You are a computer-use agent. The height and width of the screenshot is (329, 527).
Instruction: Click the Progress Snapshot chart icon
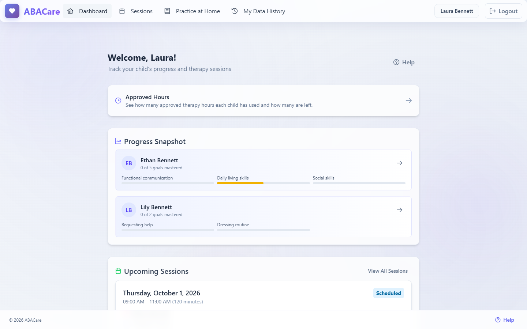(x=118, y=141)
